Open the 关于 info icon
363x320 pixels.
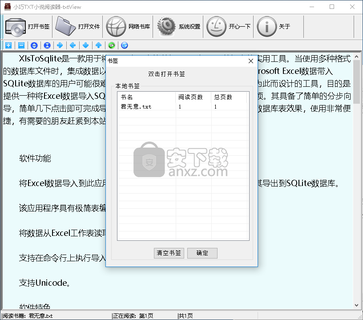[x=267, y=27]
